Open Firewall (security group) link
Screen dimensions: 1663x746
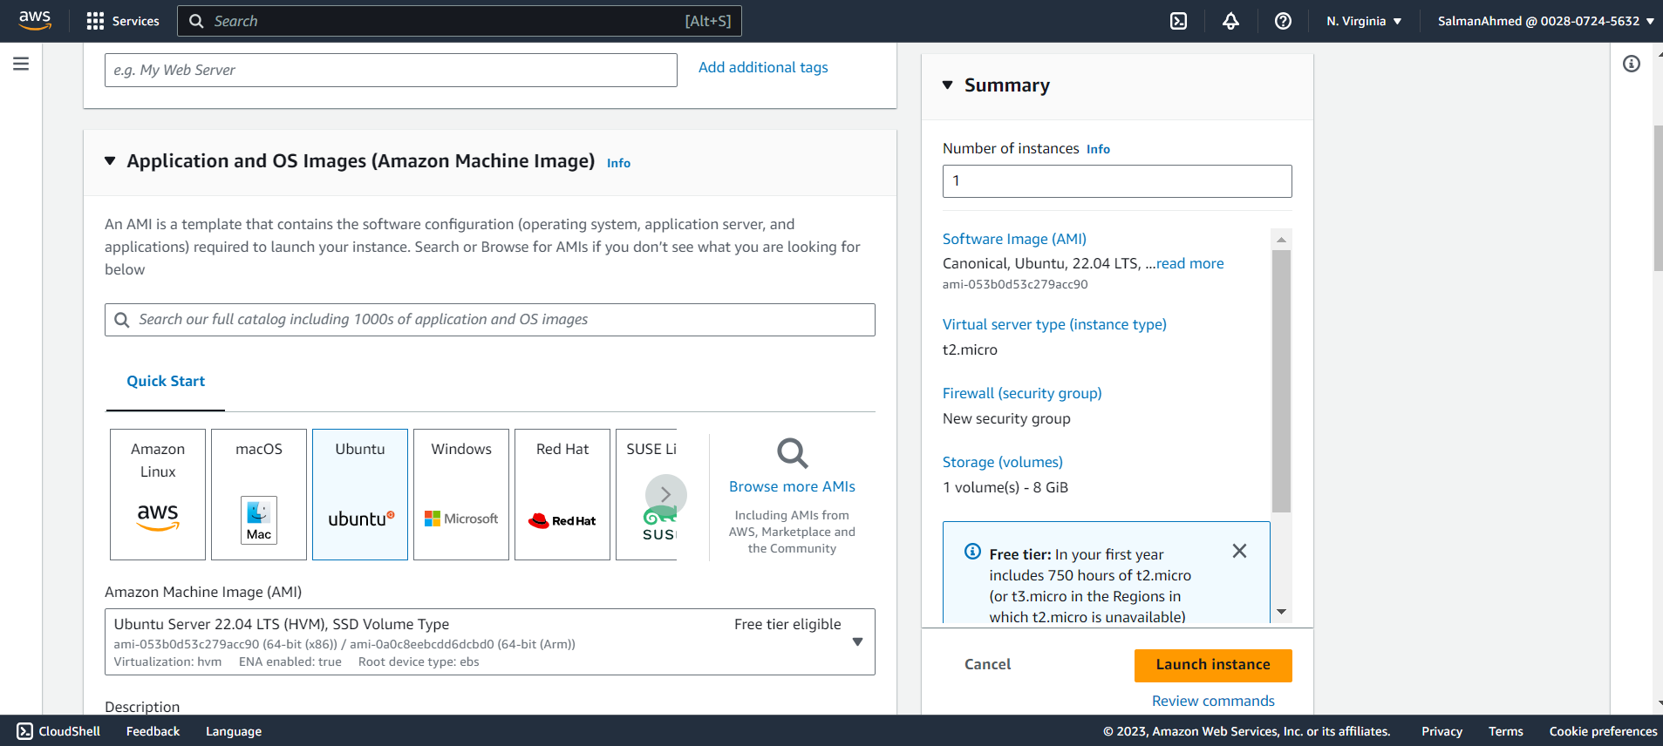pos(1022,393)
